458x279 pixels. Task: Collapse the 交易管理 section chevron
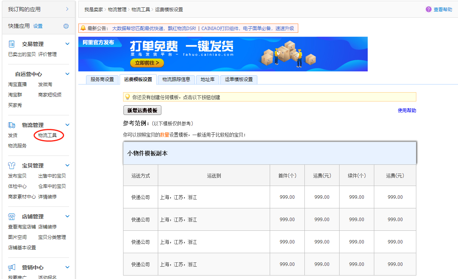pyautogui.click(x=68, y=44)
